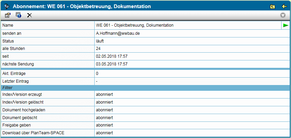291x138 pixels.
Task: Toggle abonniert for Dokument hochgeladen
Action: click(104, 110)
